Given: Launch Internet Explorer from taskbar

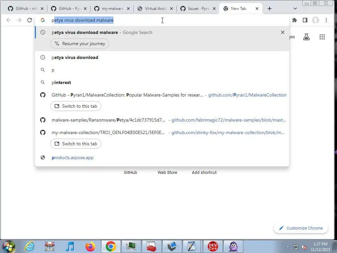Looking at the screenshot, I should [x=29, y=246].
